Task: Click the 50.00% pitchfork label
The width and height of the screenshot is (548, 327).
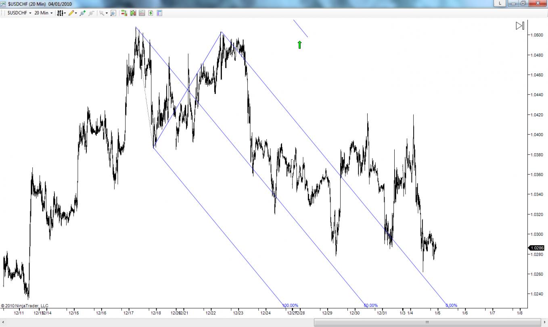Action: click(x=370, y=305)
